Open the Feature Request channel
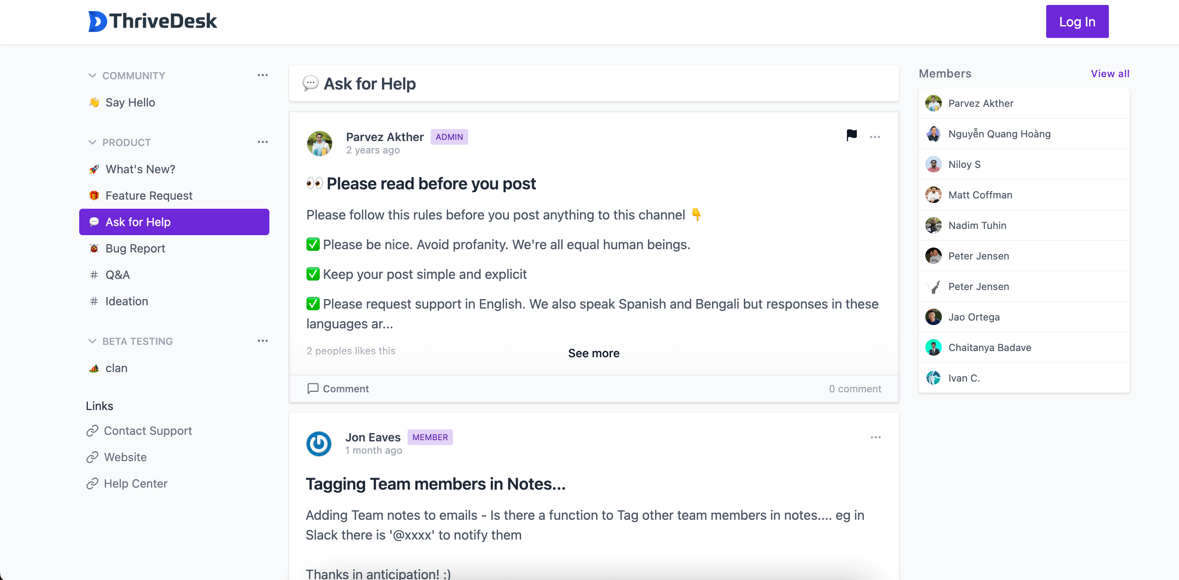This screenshot has height=580, width=1179. coord(174,196)
